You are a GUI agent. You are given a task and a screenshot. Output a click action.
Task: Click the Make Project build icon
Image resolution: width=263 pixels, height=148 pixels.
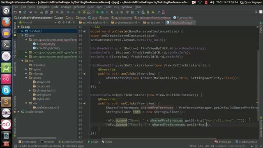click(79, 12)
